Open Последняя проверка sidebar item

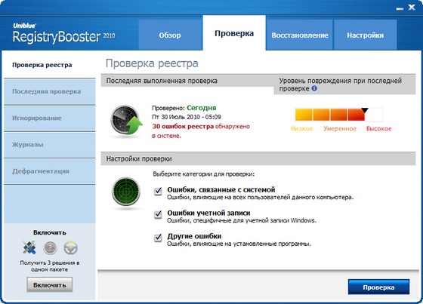click(50, 91)
